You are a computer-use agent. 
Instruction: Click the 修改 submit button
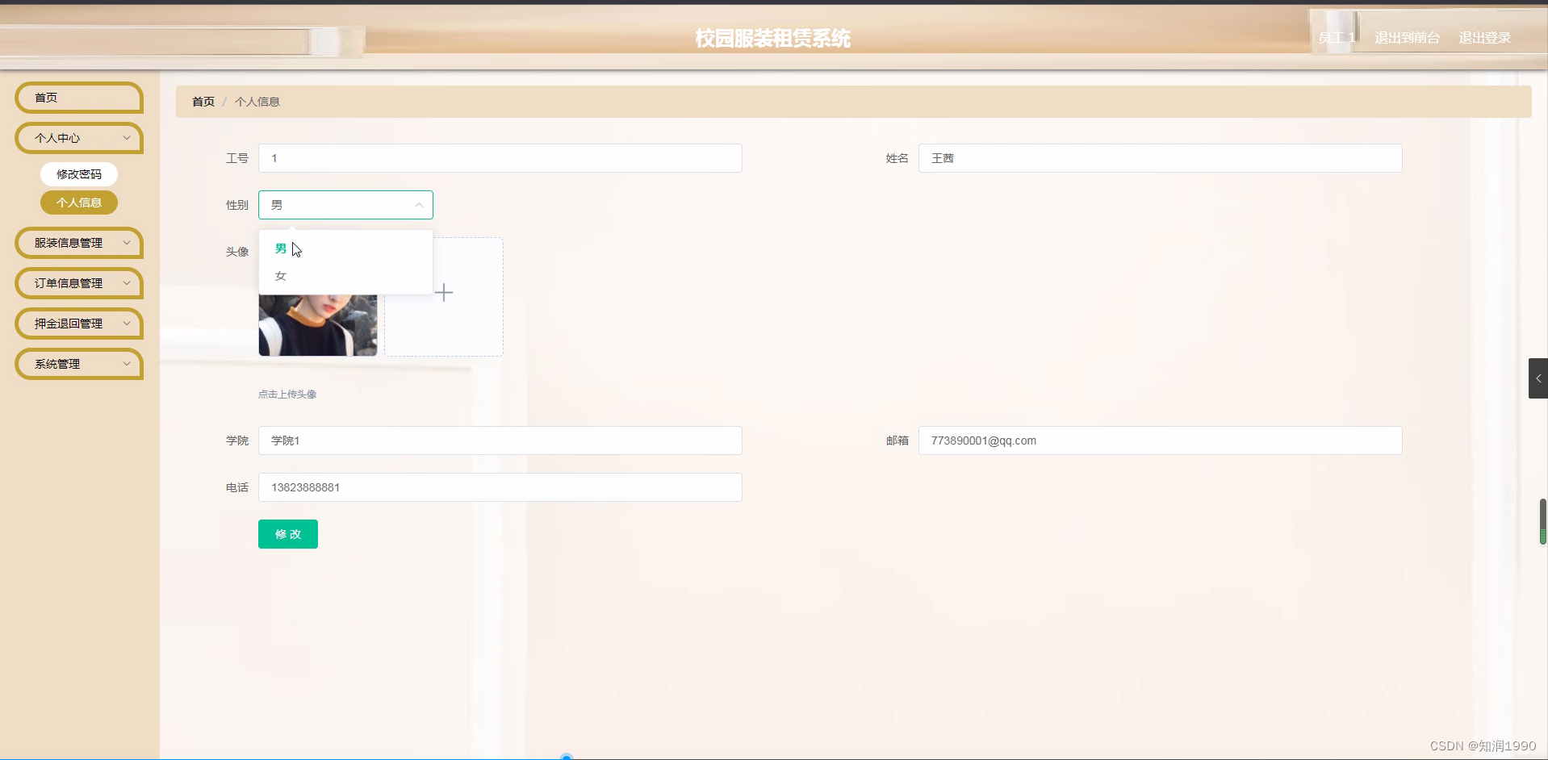[x=287, y=533]
